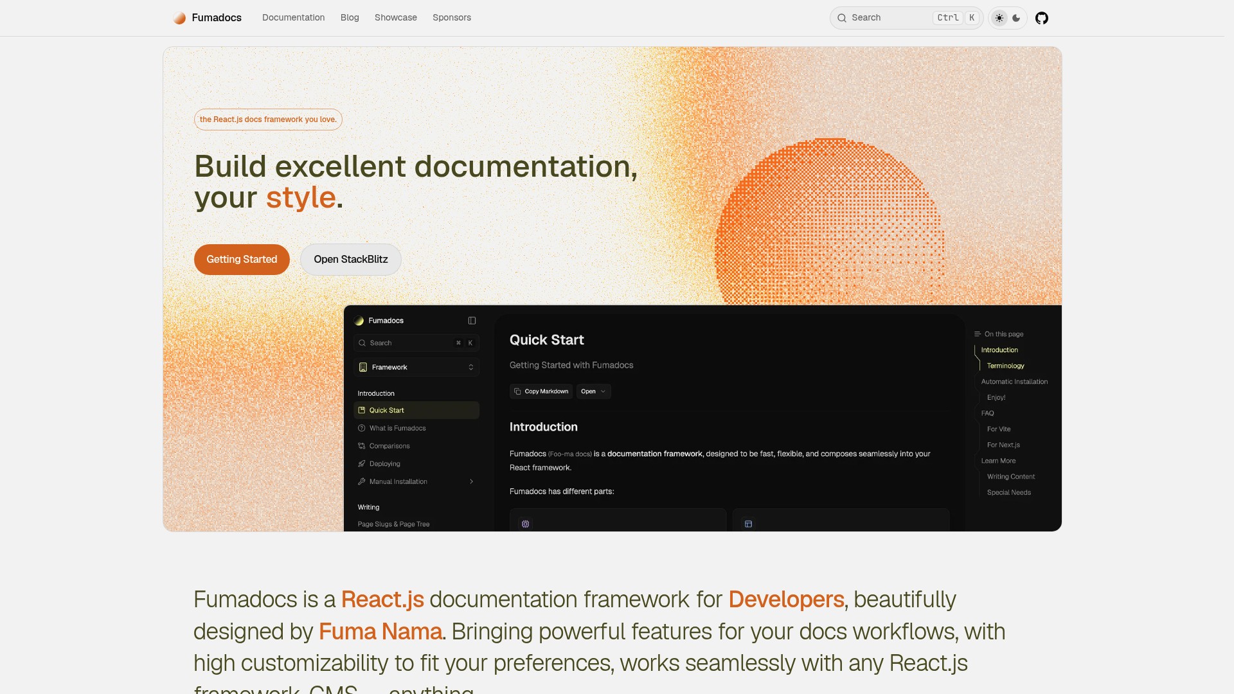
Task: Jump to FAQ in table of contents
Action: (988, 413)
